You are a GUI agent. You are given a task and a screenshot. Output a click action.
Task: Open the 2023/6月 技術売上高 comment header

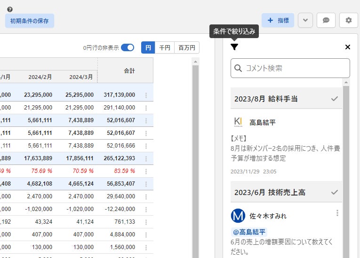click(x=286, y=192)
